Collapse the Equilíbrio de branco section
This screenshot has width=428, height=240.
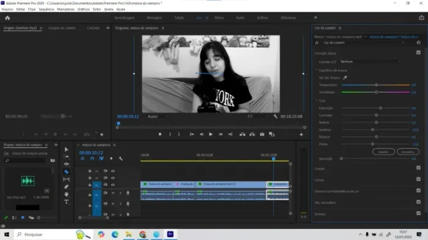(316, 70)
